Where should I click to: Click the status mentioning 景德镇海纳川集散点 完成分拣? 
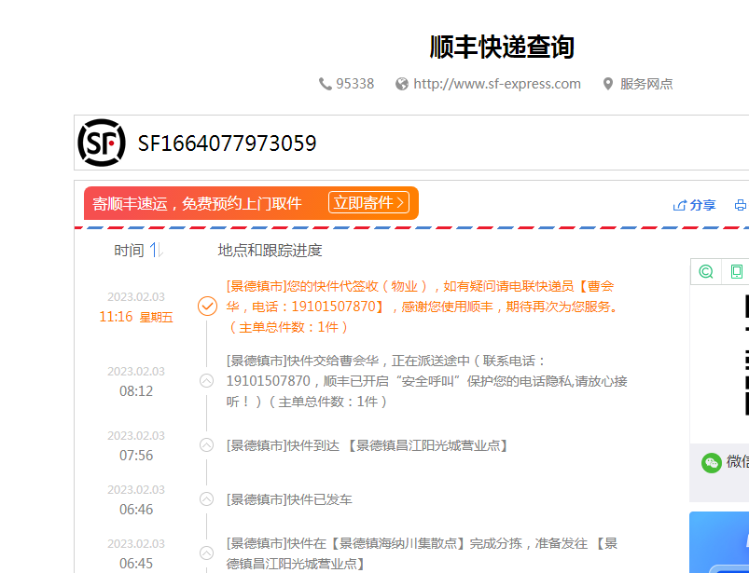(x=422, y=553)
